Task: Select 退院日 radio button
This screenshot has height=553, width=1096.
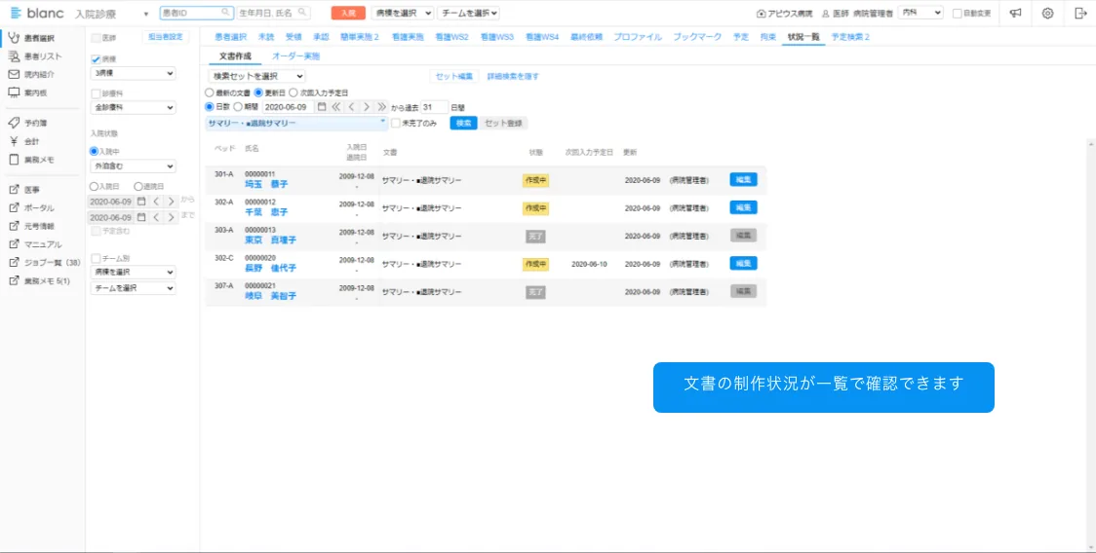Action: pyautogui.click(x=137, y=186)
